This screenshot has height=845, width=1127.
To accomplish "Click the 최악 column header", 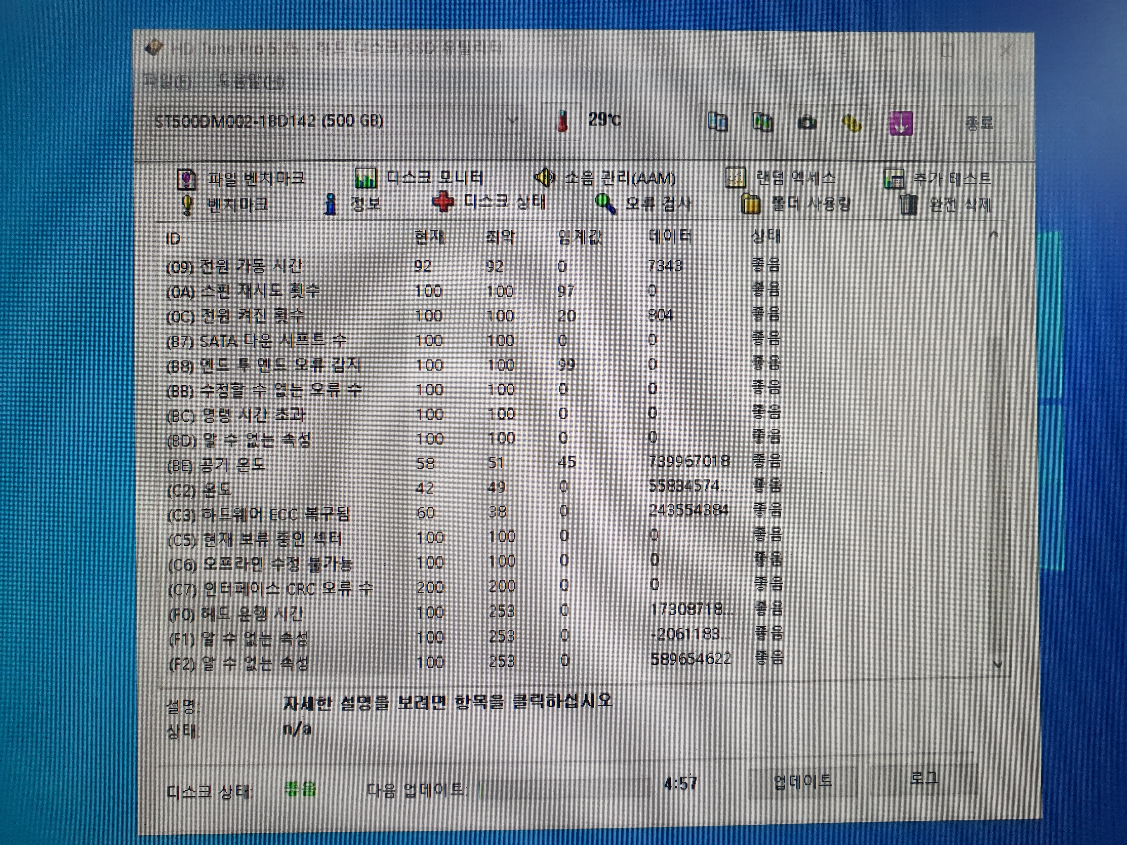I will click(x=500, y=237).
